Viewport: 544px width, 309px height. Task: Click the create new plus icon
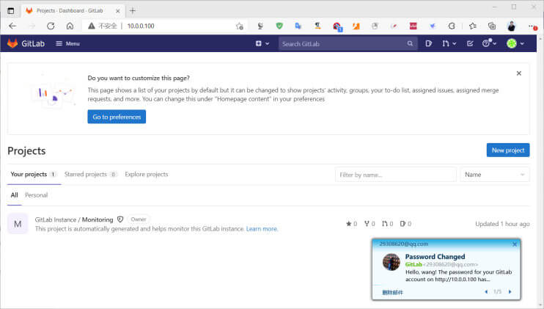click(259, 43)
